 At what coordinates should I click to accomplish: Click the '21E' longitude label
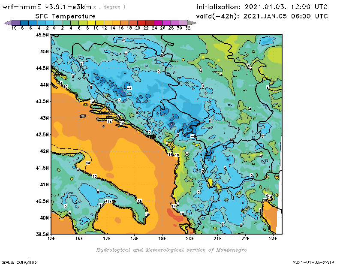tap(218, 238)
